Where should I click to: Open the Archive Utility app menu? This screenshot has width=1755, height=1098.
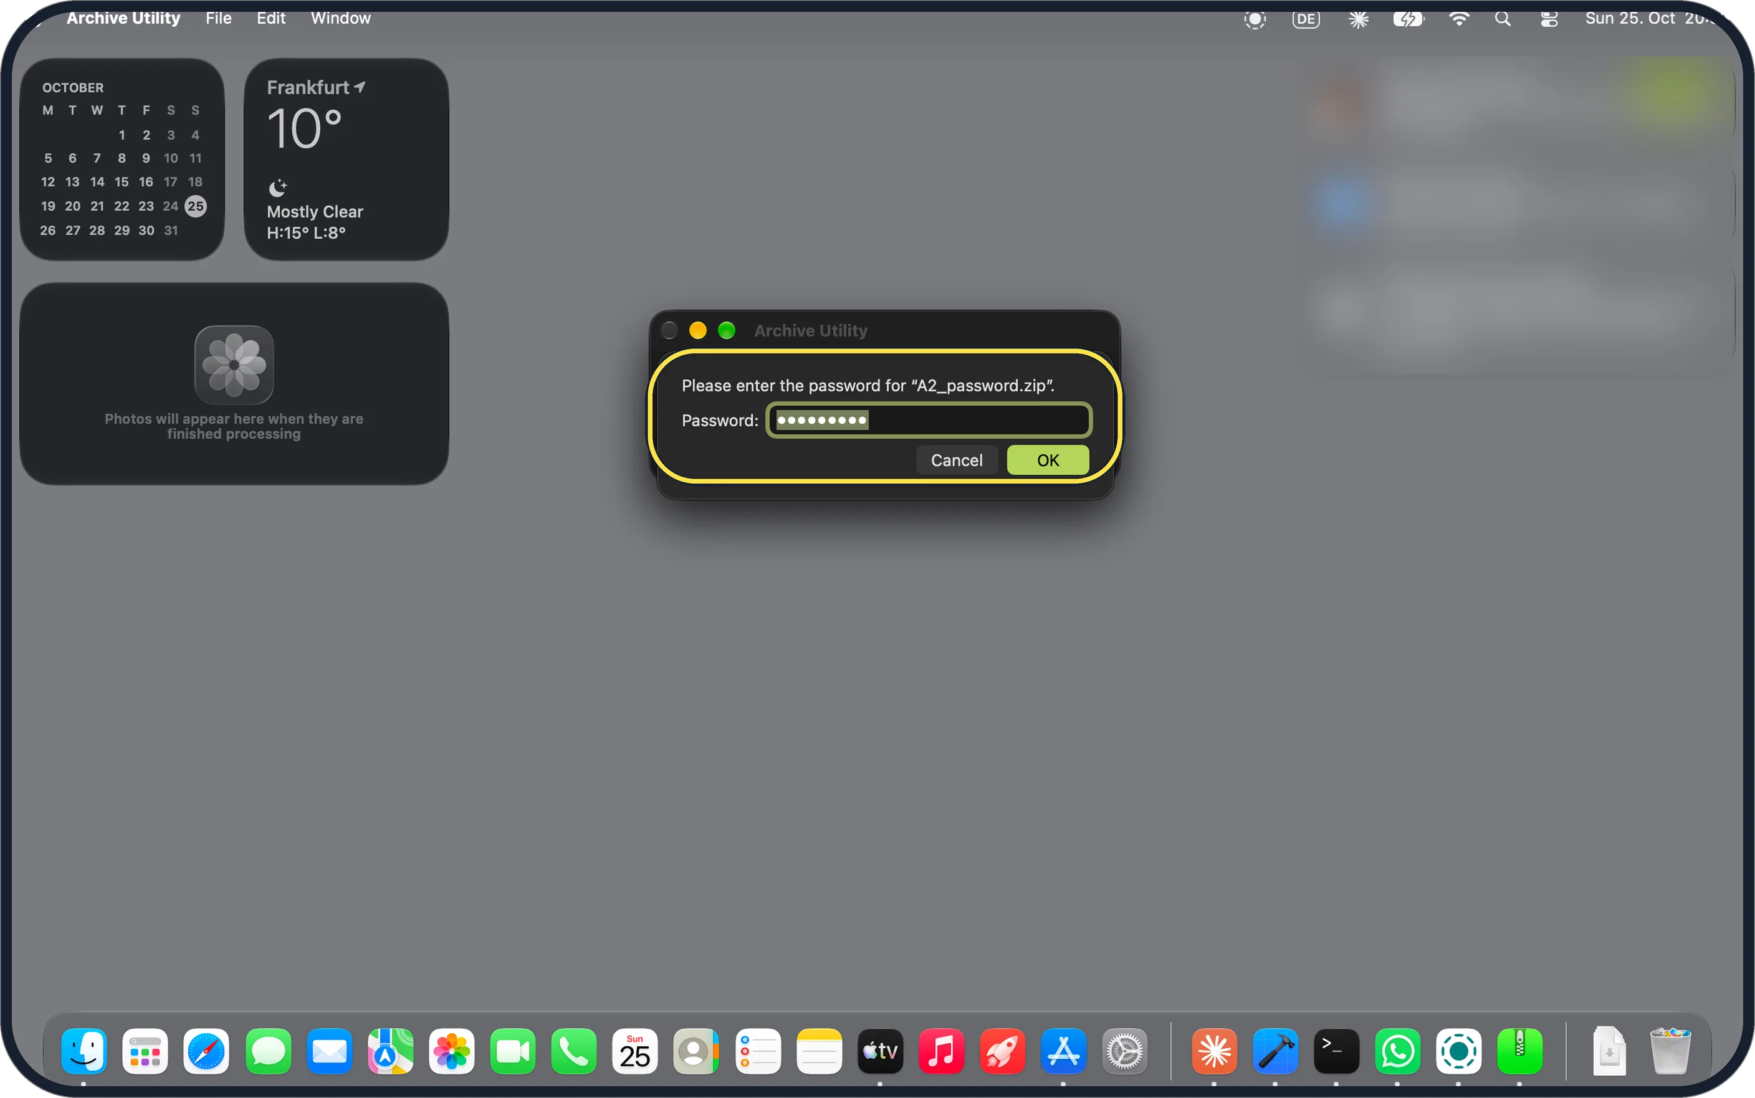(x=123, y=18)
